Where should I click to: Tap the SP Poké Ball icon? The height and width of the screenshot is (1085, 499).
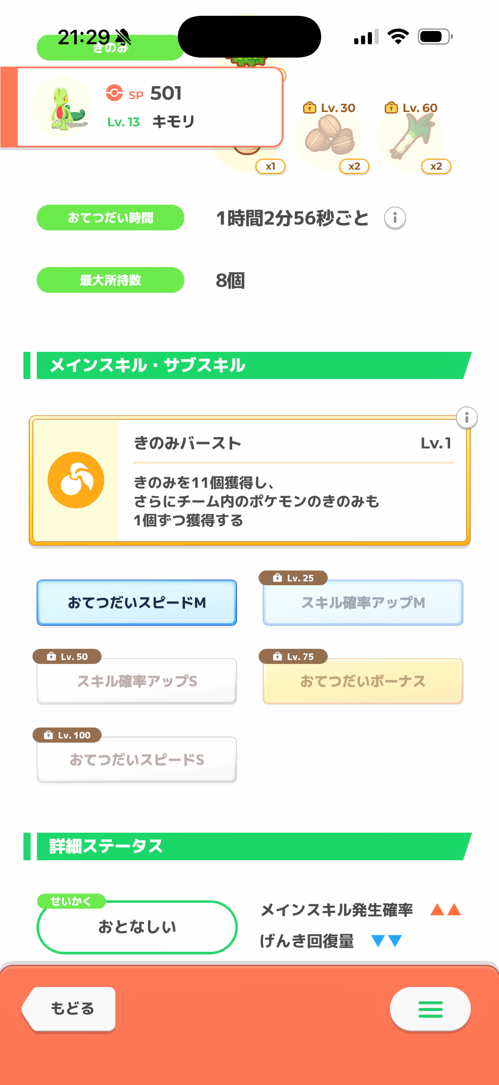point(114,93)
